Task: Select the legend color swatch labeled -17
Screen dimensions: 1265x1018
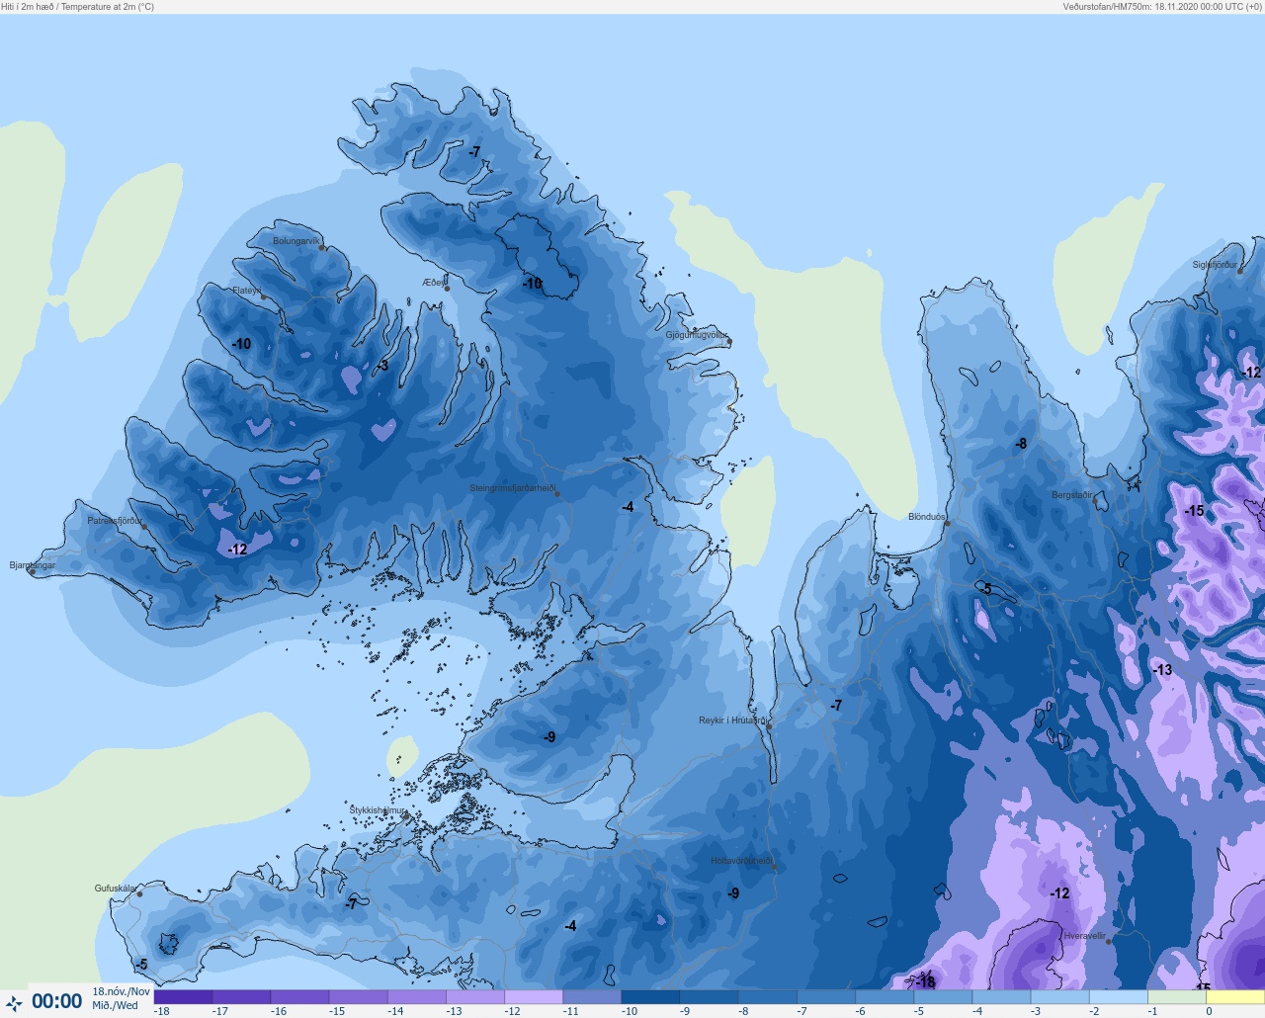Action: click(x=241, y=997)
